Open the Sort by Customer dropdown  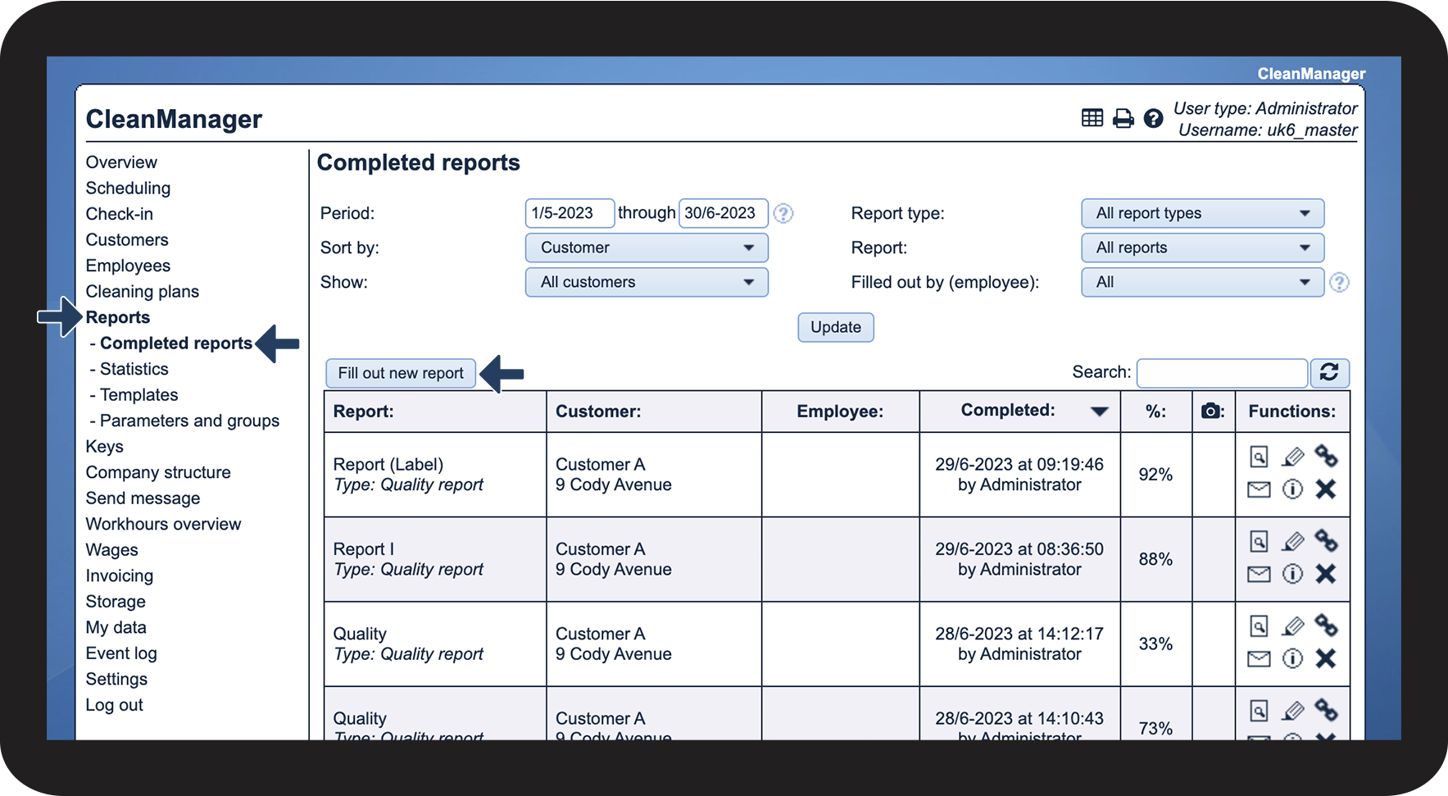coord(646,248)
